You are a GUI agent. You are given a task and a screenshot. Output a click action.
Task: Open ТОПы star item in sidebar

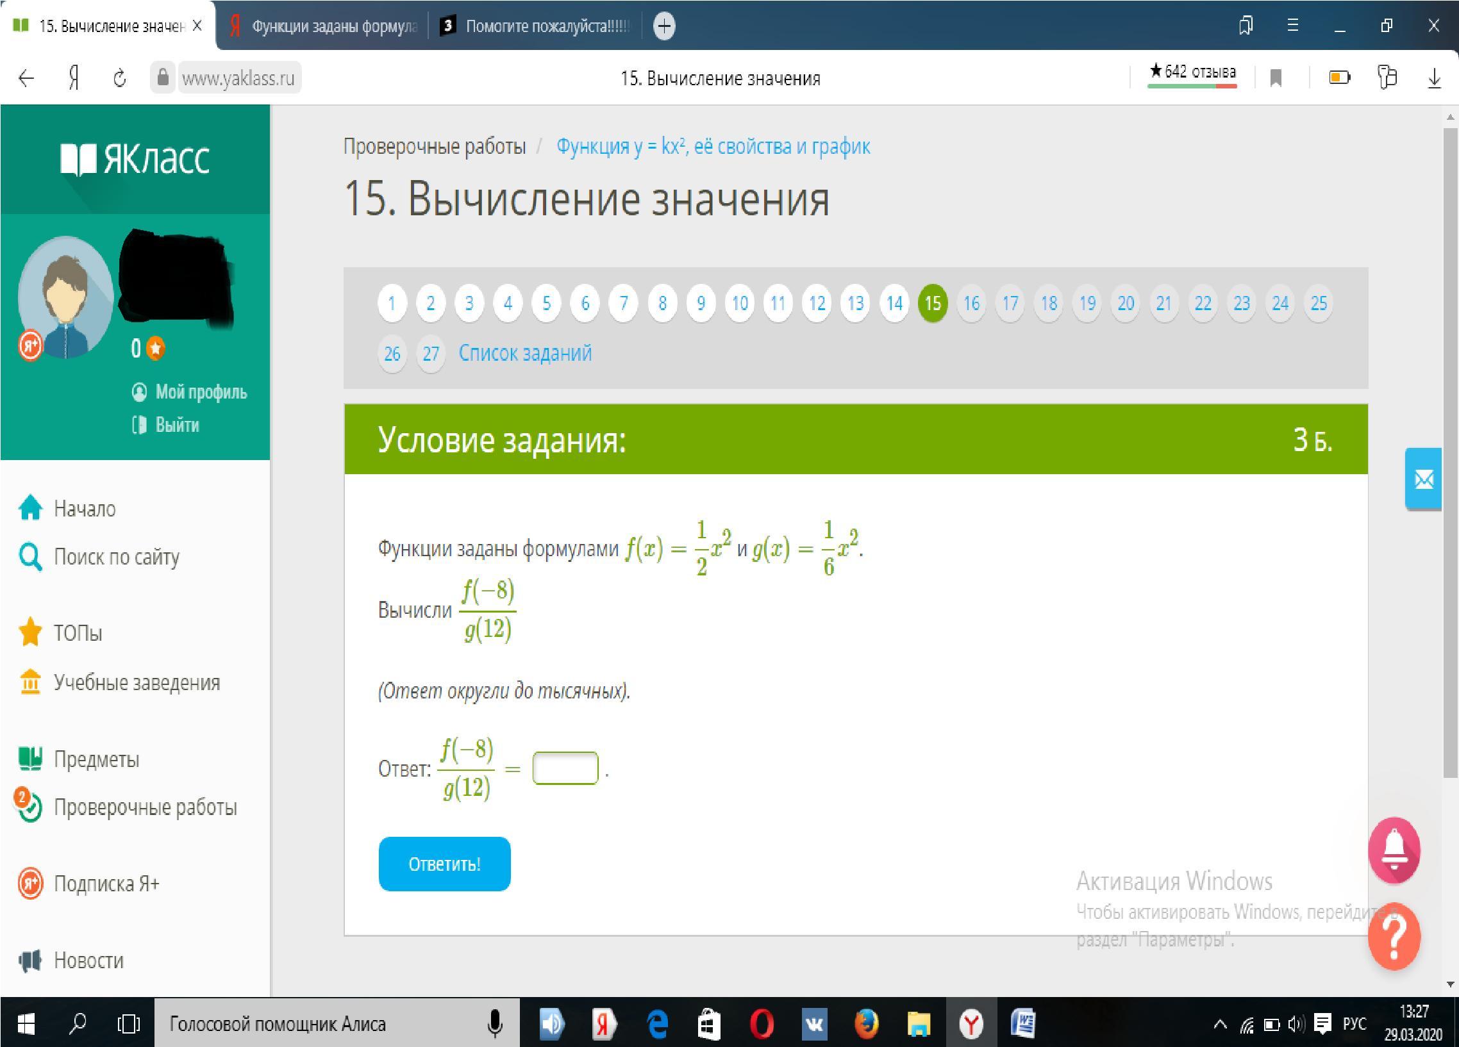pyautogui.click(x=77, y=632)
